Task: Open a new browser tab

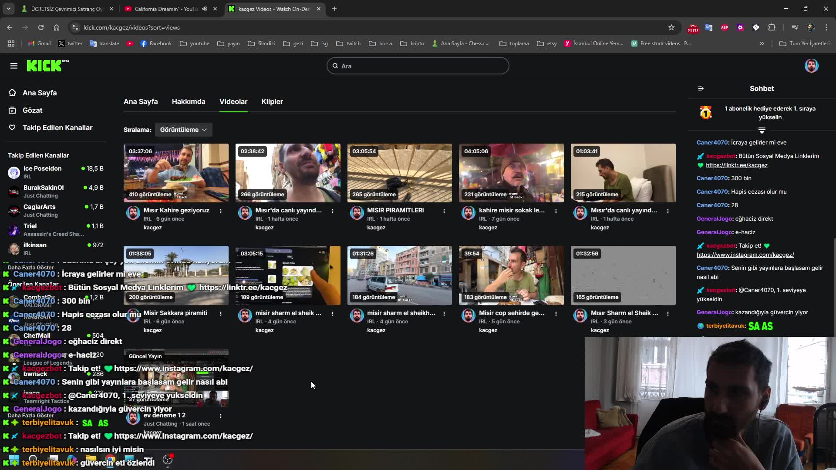Action: point(334,9)
